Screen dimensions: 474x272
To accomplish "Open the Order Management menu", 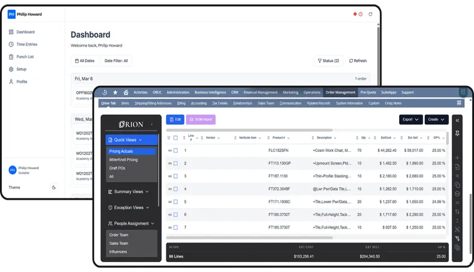I will coord(340,92).
